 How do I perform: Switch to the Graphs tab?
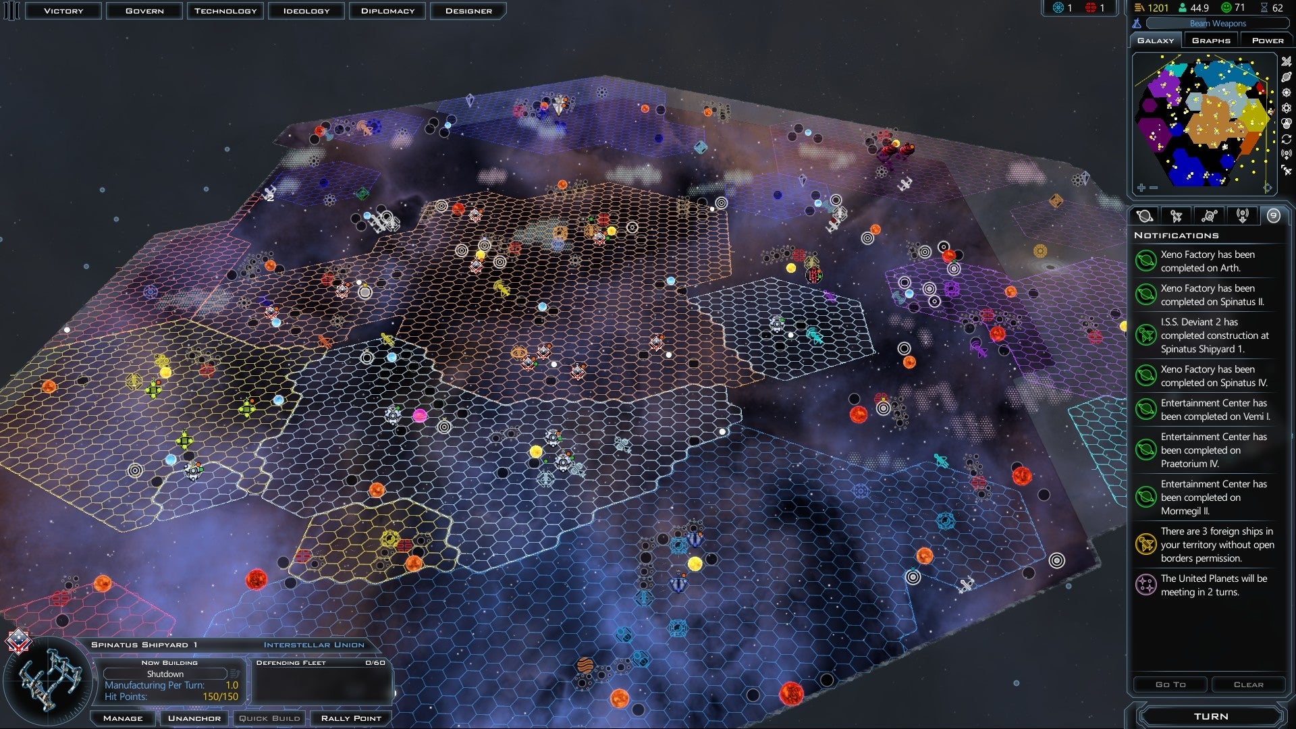(1211, 40)
